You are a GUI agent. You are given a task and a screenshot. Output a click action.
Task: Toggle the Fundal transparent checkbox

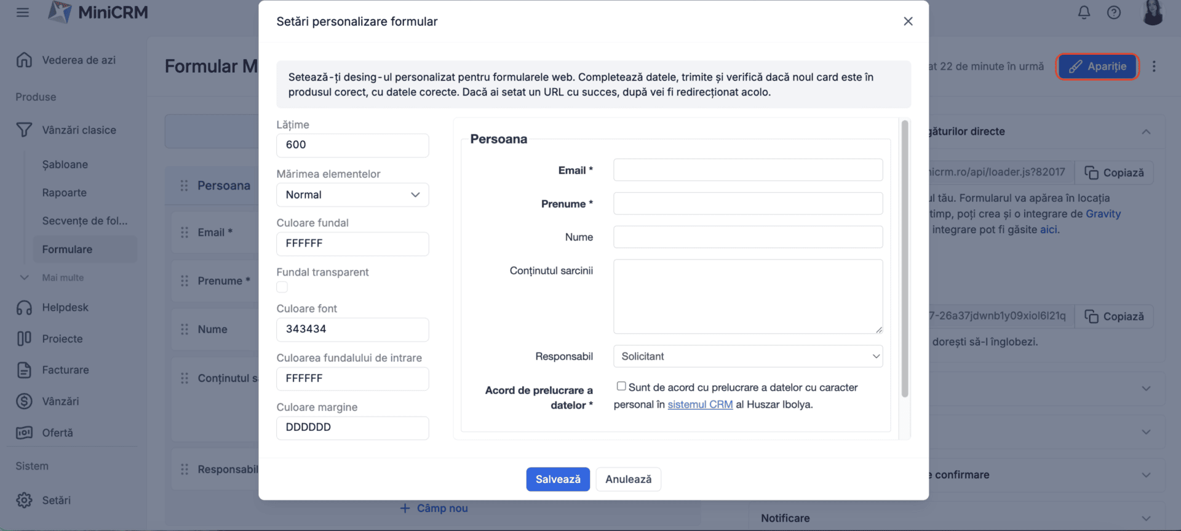click(x=282, y=287)
